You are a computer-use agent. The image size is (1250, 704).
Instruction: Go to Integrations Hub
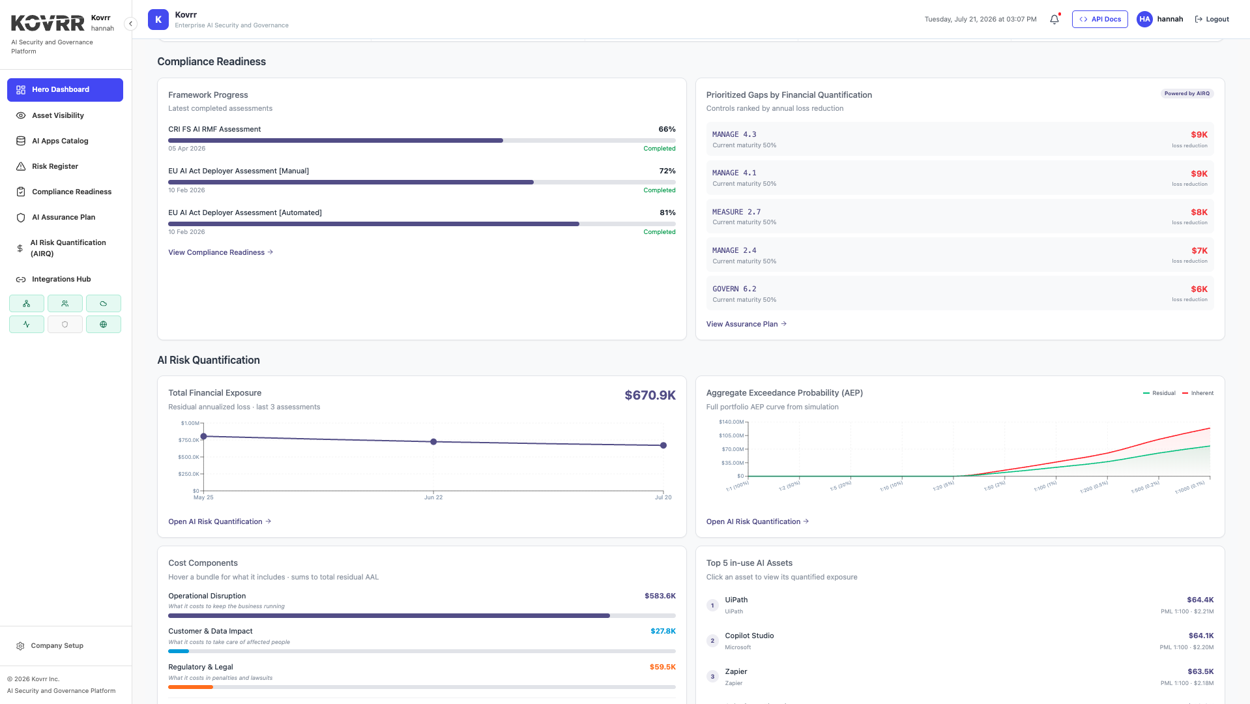(65, 279)
